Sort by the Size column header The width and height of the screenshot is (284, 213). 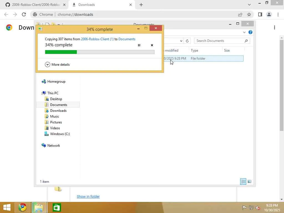[x=233, y=50]
